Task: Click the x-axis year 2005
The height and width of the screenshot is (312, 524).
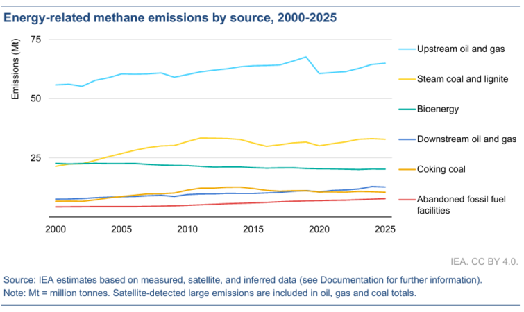Action: [121, 229]
